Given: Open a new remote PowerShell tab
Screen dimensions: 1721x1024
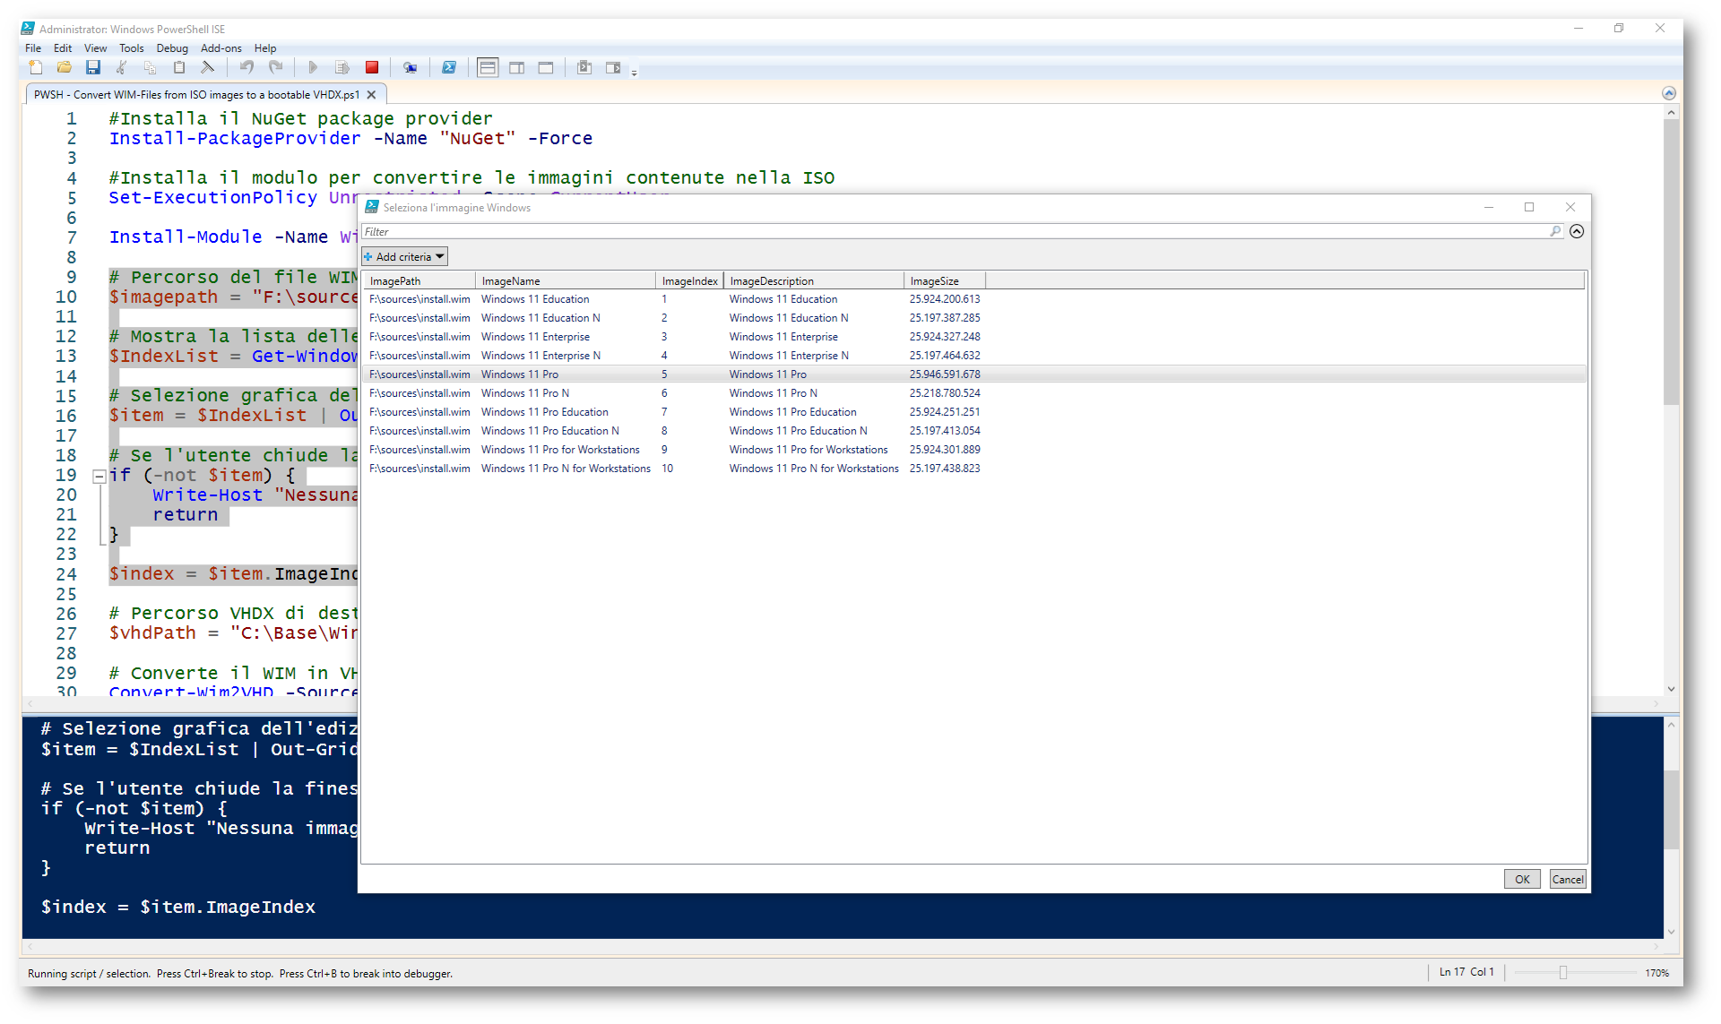Looking at the screenshot, I should [410, 67].
